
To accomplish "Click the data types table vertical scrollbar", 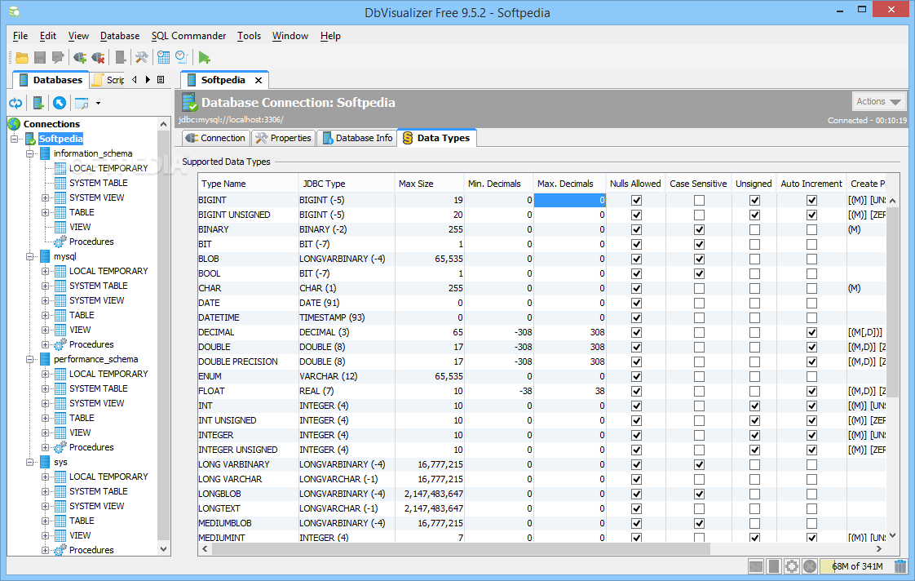I will click(x=892, y=304).
